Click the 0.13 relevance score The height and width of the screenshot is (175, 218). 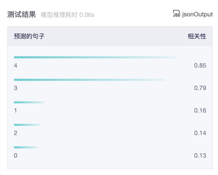point(200,156)
